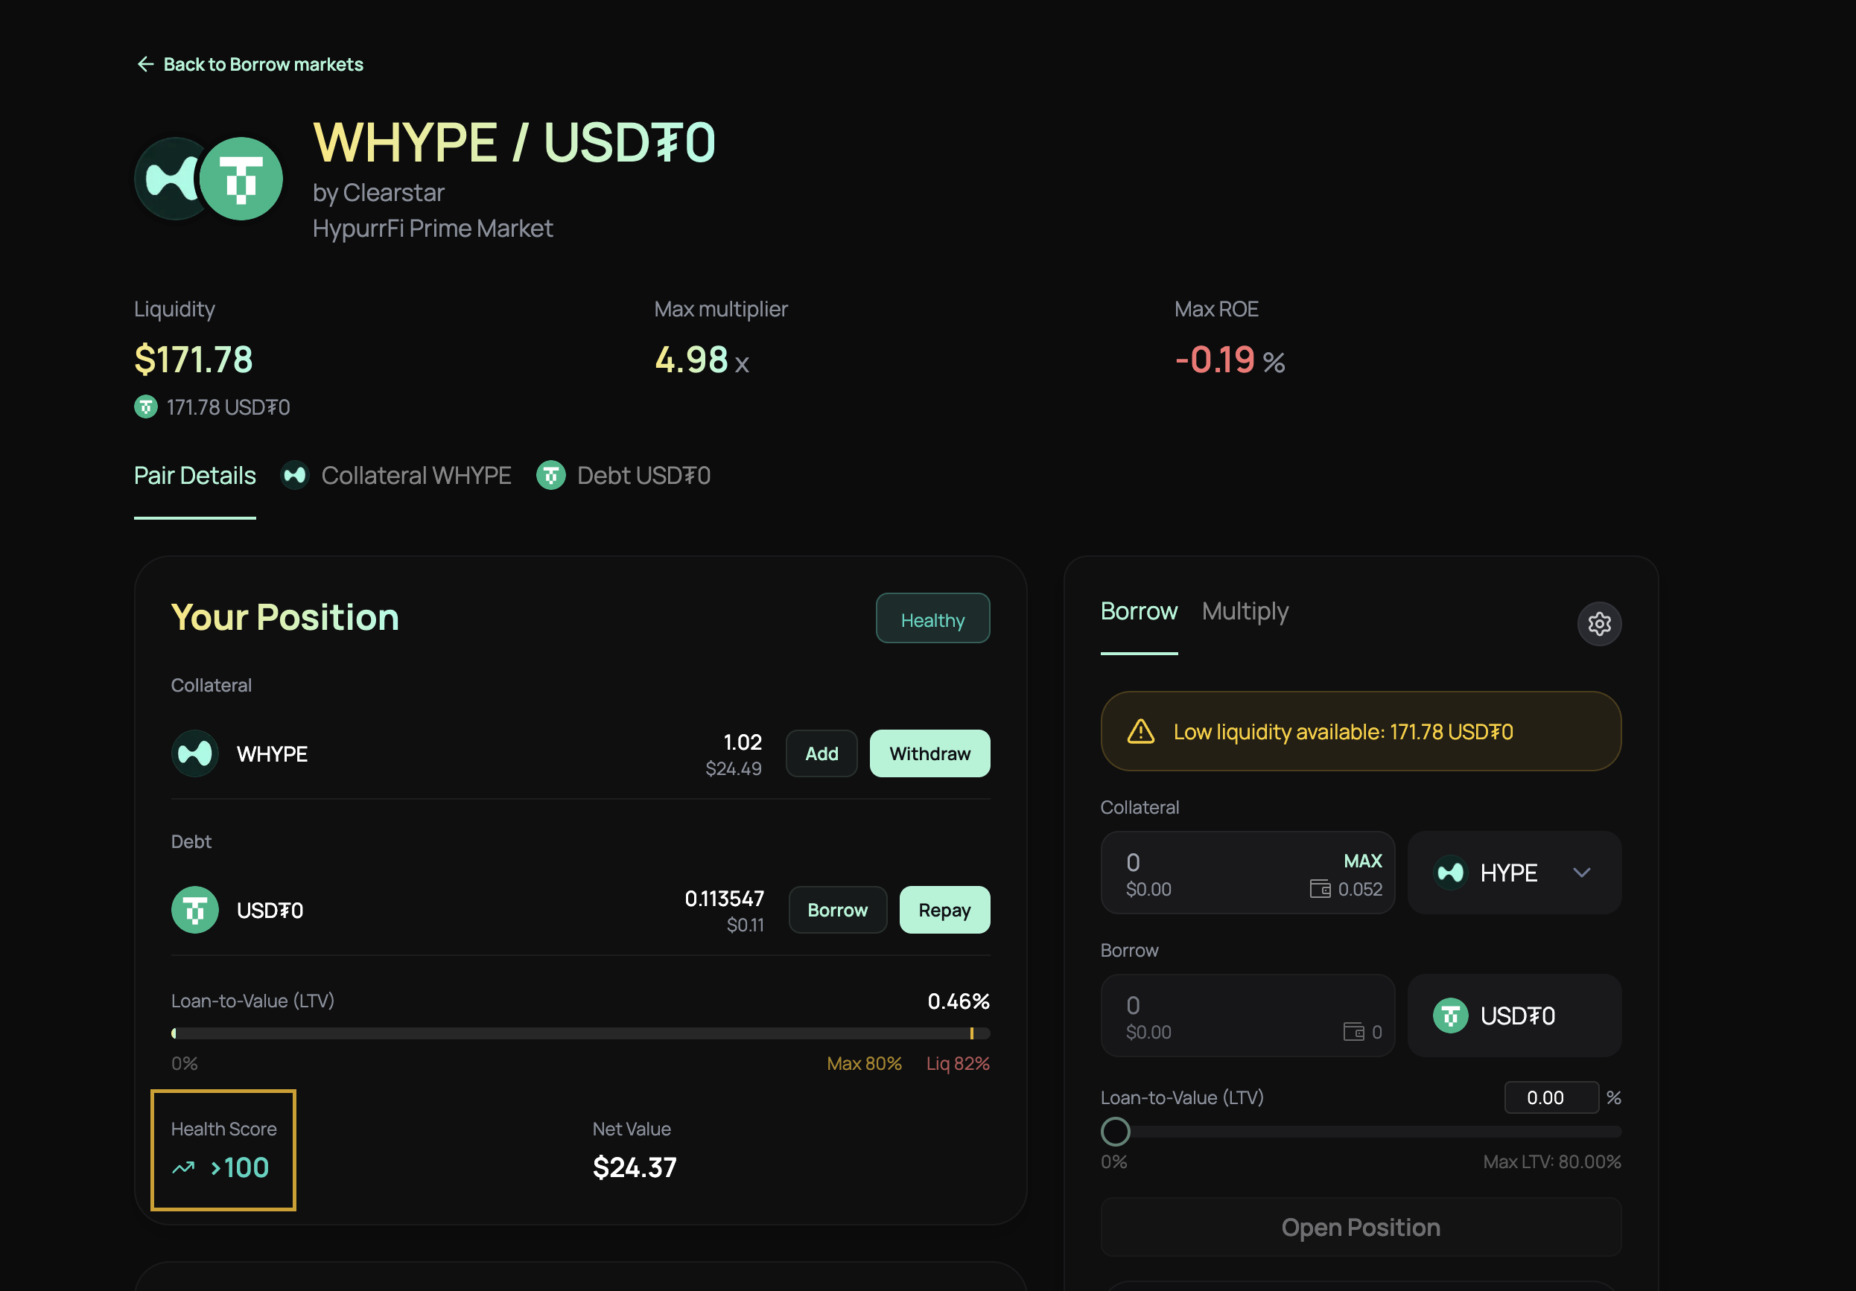Click the warning triangle icon

[1140, 731]
